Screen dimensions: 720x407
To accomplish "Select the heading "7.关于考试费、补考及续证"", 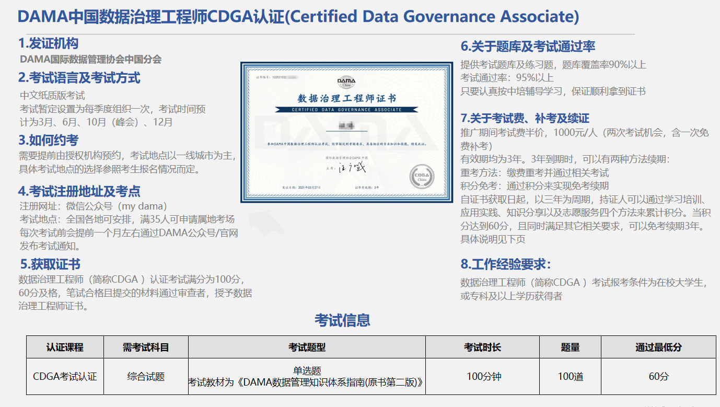I will [525, 118].
